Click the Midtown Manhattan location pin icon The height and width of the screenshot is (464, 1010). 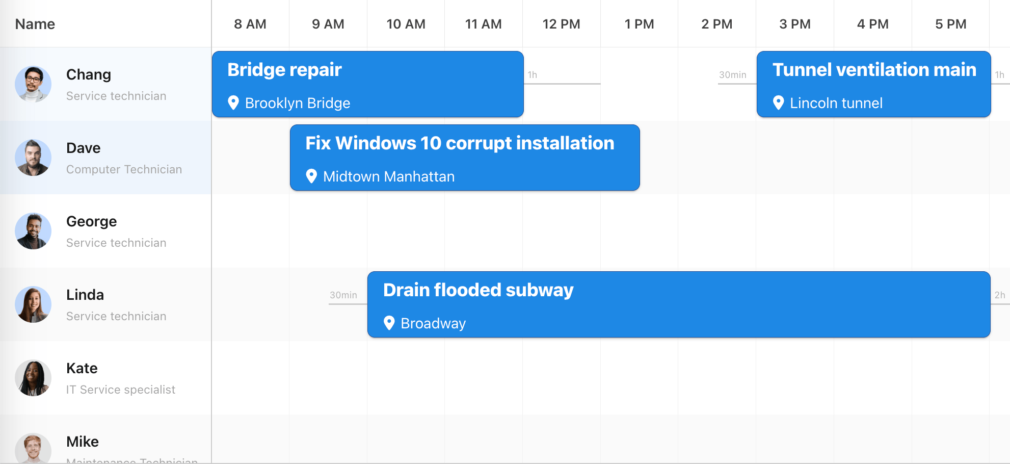tap(311, 176)
